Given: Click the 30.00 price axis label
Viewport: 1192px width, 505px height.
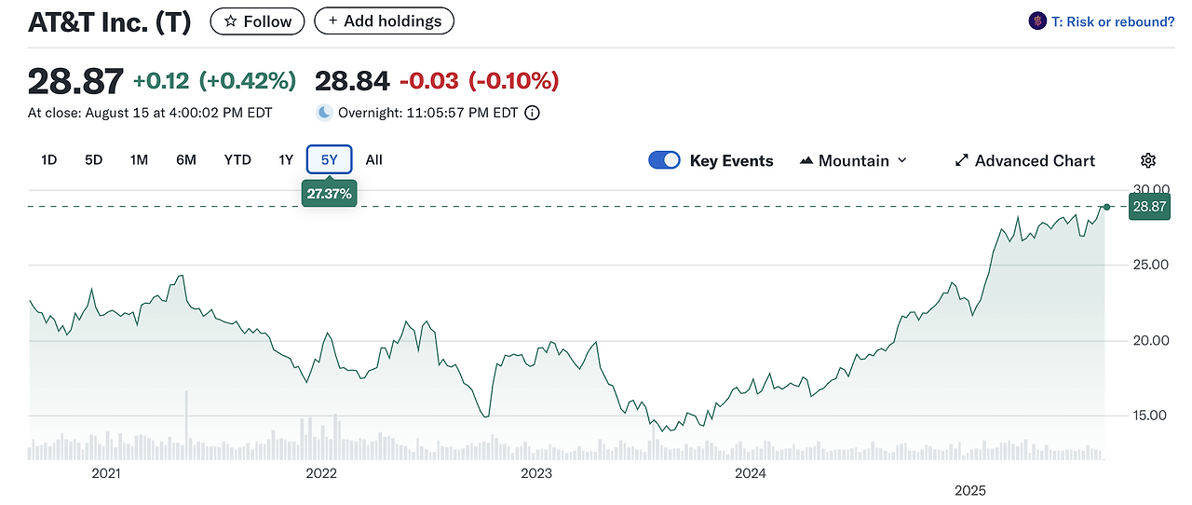Looking at the screenshot, I should point(1150,189).
